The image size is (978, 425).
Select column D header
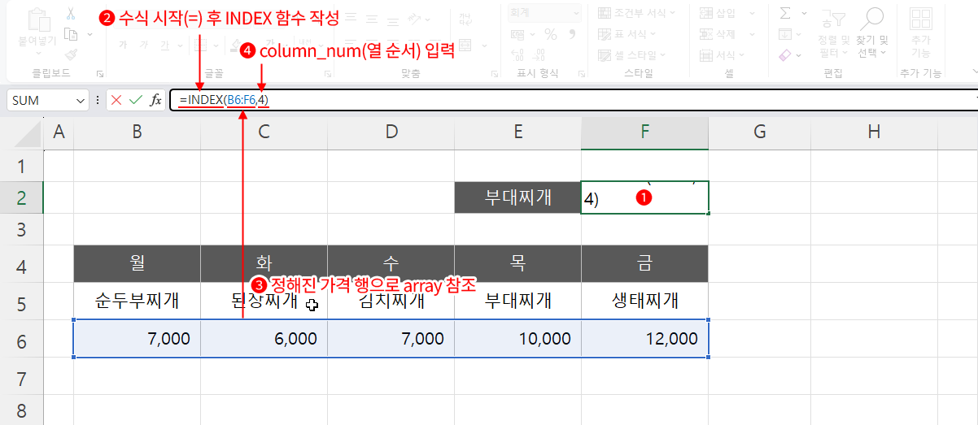(391, 132)
